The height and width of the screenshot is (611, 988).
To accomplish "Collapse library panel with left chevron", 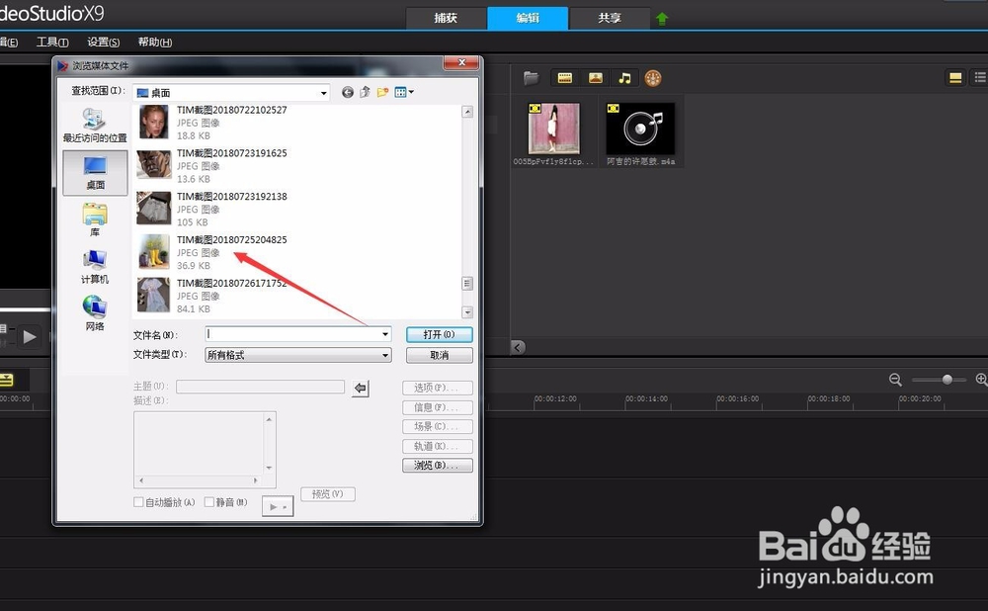I will (x=518, y=347).
